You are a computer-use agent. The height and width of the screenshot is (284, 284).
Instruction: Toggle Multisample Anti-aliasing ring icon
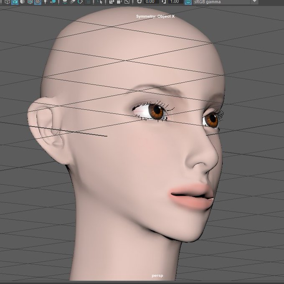[x=80, y=2]
